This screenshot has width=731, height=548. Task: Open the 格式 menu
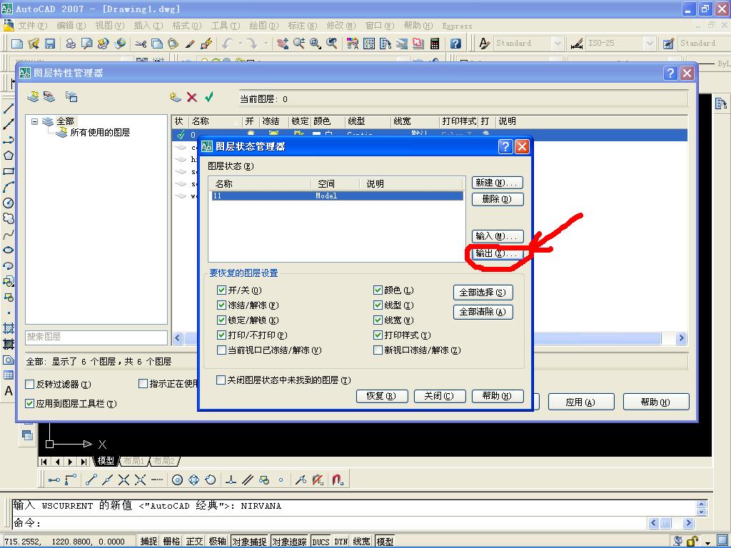coord(186,26)
